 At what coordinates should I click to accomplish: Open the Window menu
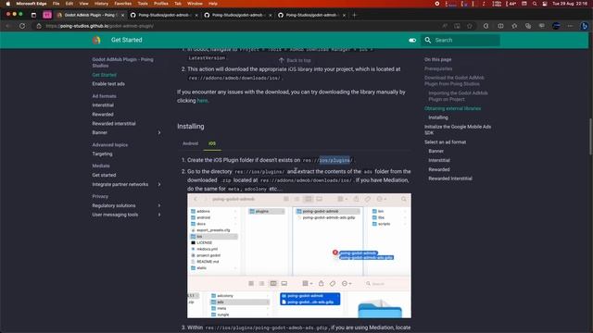[x=195, y=4]
